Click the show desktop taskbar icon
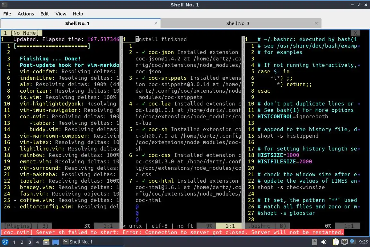 pyautogui.click(x=56, y=242)
